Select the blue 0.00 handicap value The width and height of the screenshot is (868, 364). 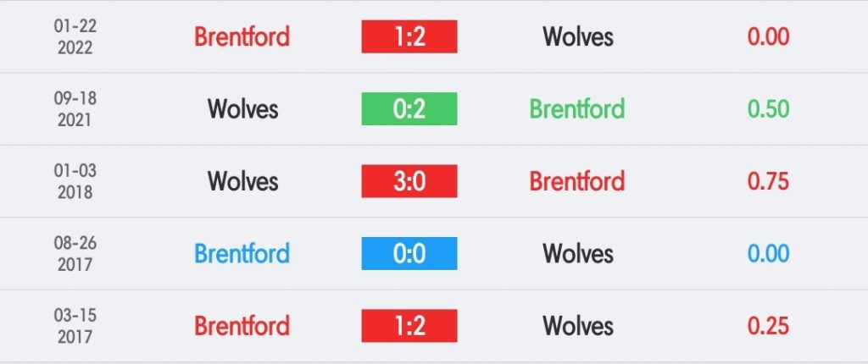[768, 253]
